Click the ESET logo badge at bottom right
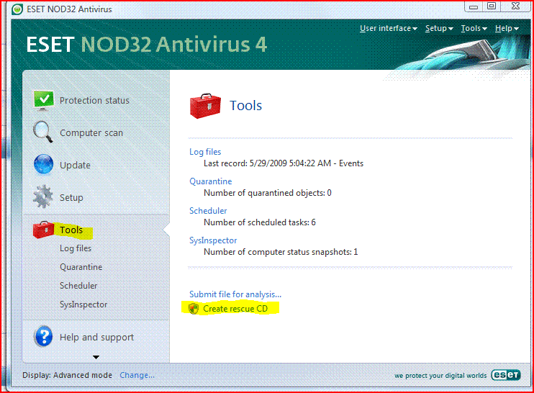The image size is (534, 393). 506,375
